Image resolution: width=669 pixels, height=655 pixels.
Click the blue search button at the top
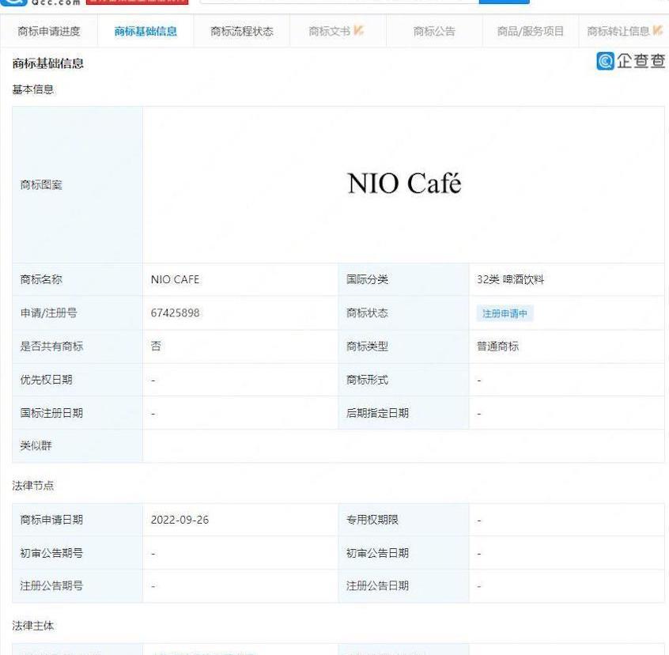tap(504, 2)
